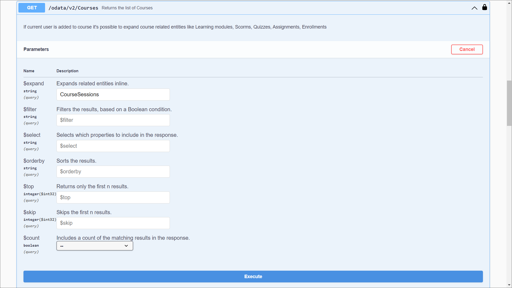The width and height of the screenshot is (512, 288).
Task: Click into the $select input field
Action: (x=113, y=146)
